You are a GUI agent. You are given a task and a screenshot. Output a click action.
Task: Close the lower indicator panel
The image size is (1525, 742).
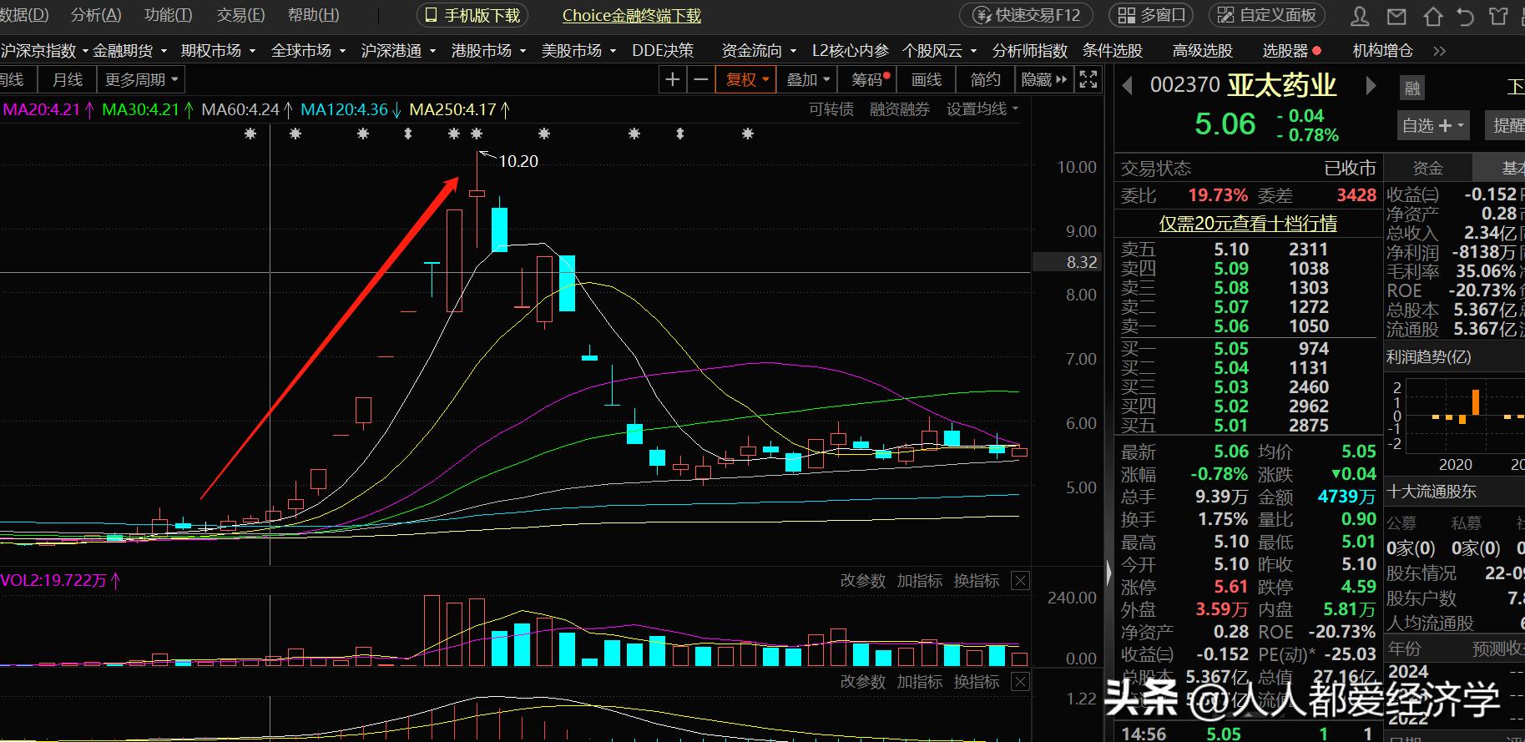pos(1020,682)
